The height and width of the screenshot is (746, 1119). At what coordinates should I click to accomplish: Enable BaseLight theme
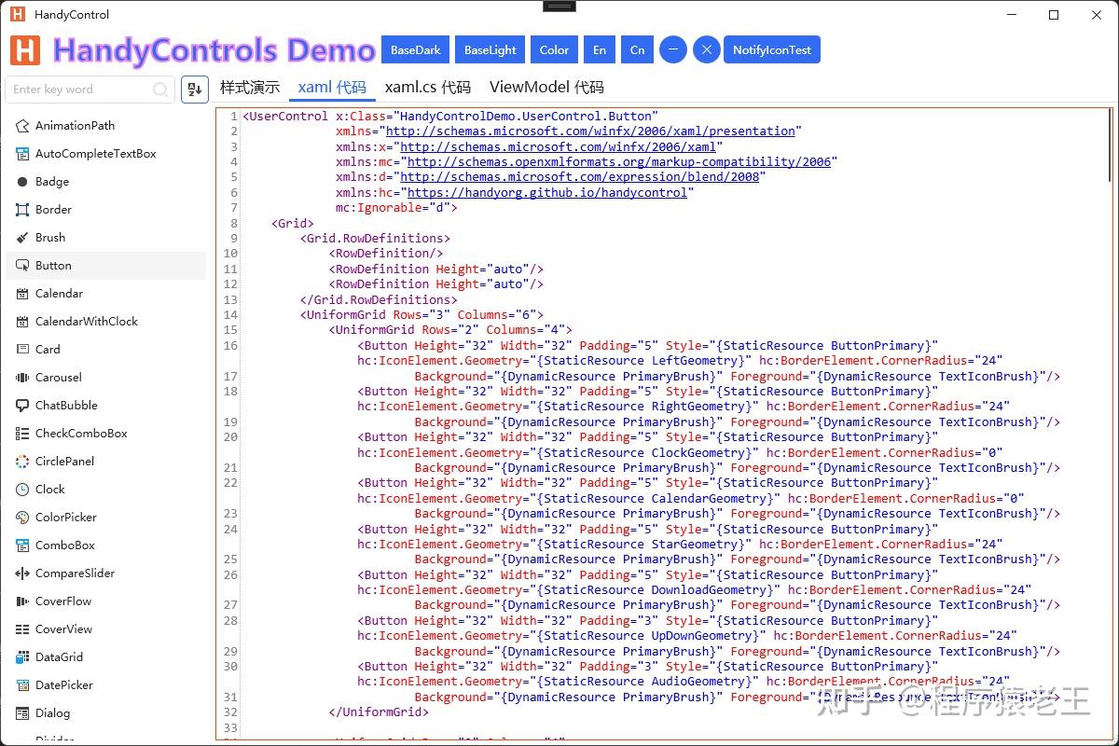click(490, 49)
